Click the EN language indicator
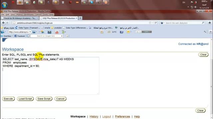Screen dimensions: 213x119 coord(184,2)
